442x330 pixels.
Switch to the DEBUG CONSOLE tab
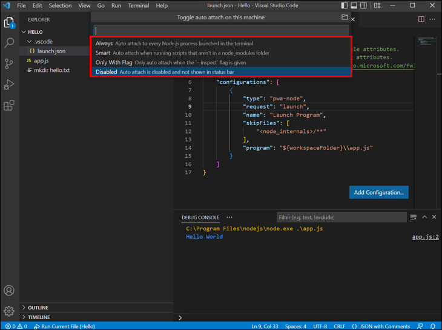pyautogui.click(x=200, y=218)
